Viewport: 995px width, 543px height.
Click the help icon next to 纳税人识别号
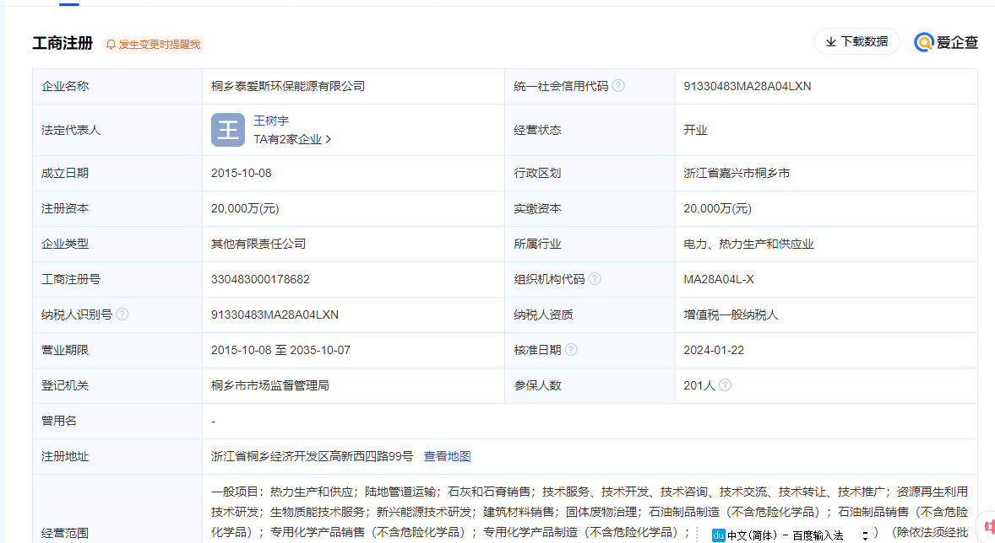122,315
